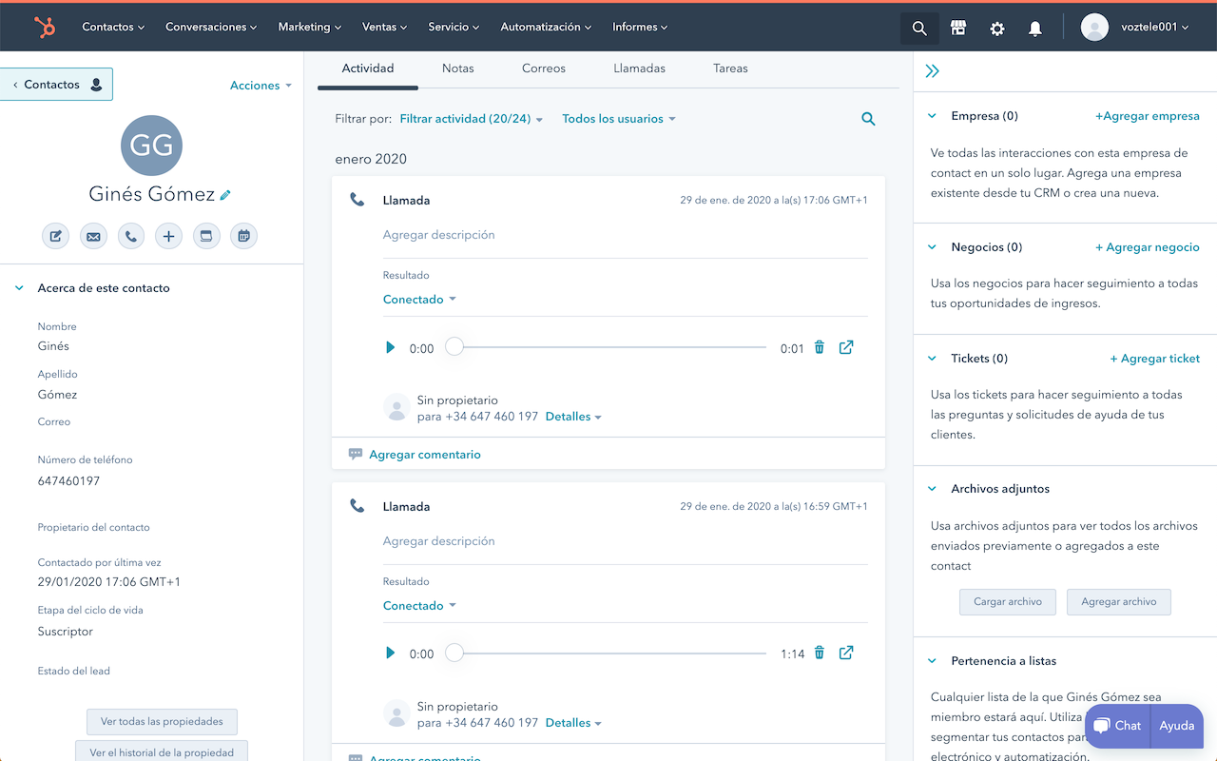Go back to Contactos list
The height and width of the screenshot is (761, 1217).
coord(56,85)
